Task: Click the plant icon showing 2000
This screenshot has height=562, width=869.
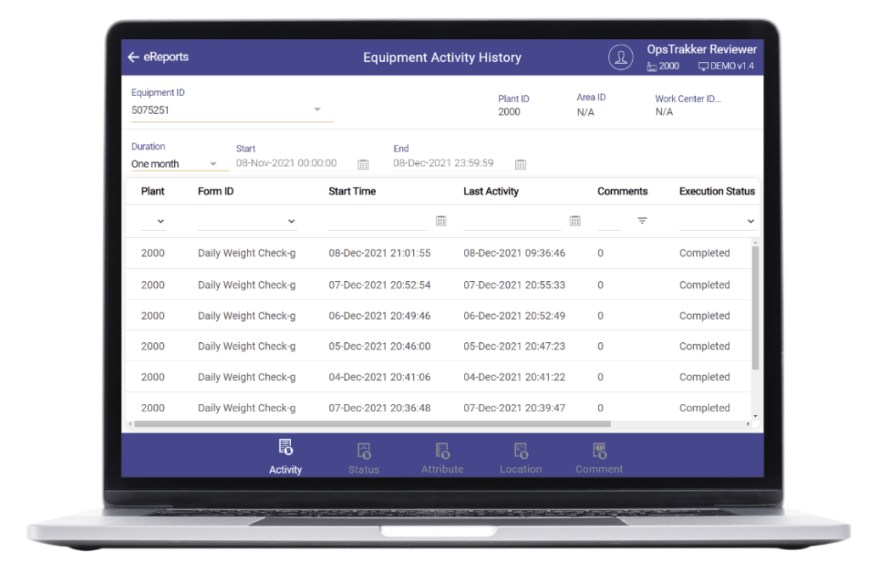Action: pyautogui.click(x=651, y=66)
